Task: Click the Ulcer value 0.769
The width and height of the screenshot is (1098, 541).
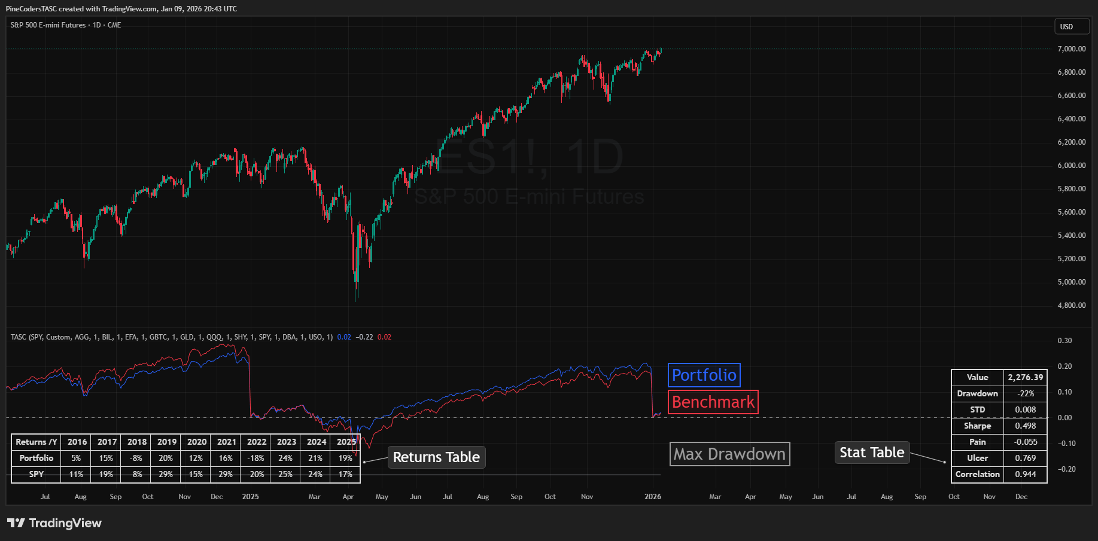Action: 1026,458
